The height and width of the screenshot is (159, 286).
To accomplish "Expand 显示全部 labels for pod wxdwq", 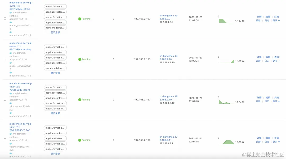I will tap(55, 73).
